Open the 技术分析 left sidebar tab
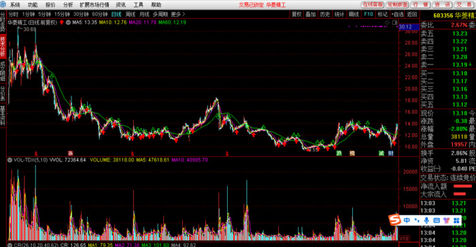The width and height of the screenshot is (476, 247). pyautogui.click(x=3, y=46)
